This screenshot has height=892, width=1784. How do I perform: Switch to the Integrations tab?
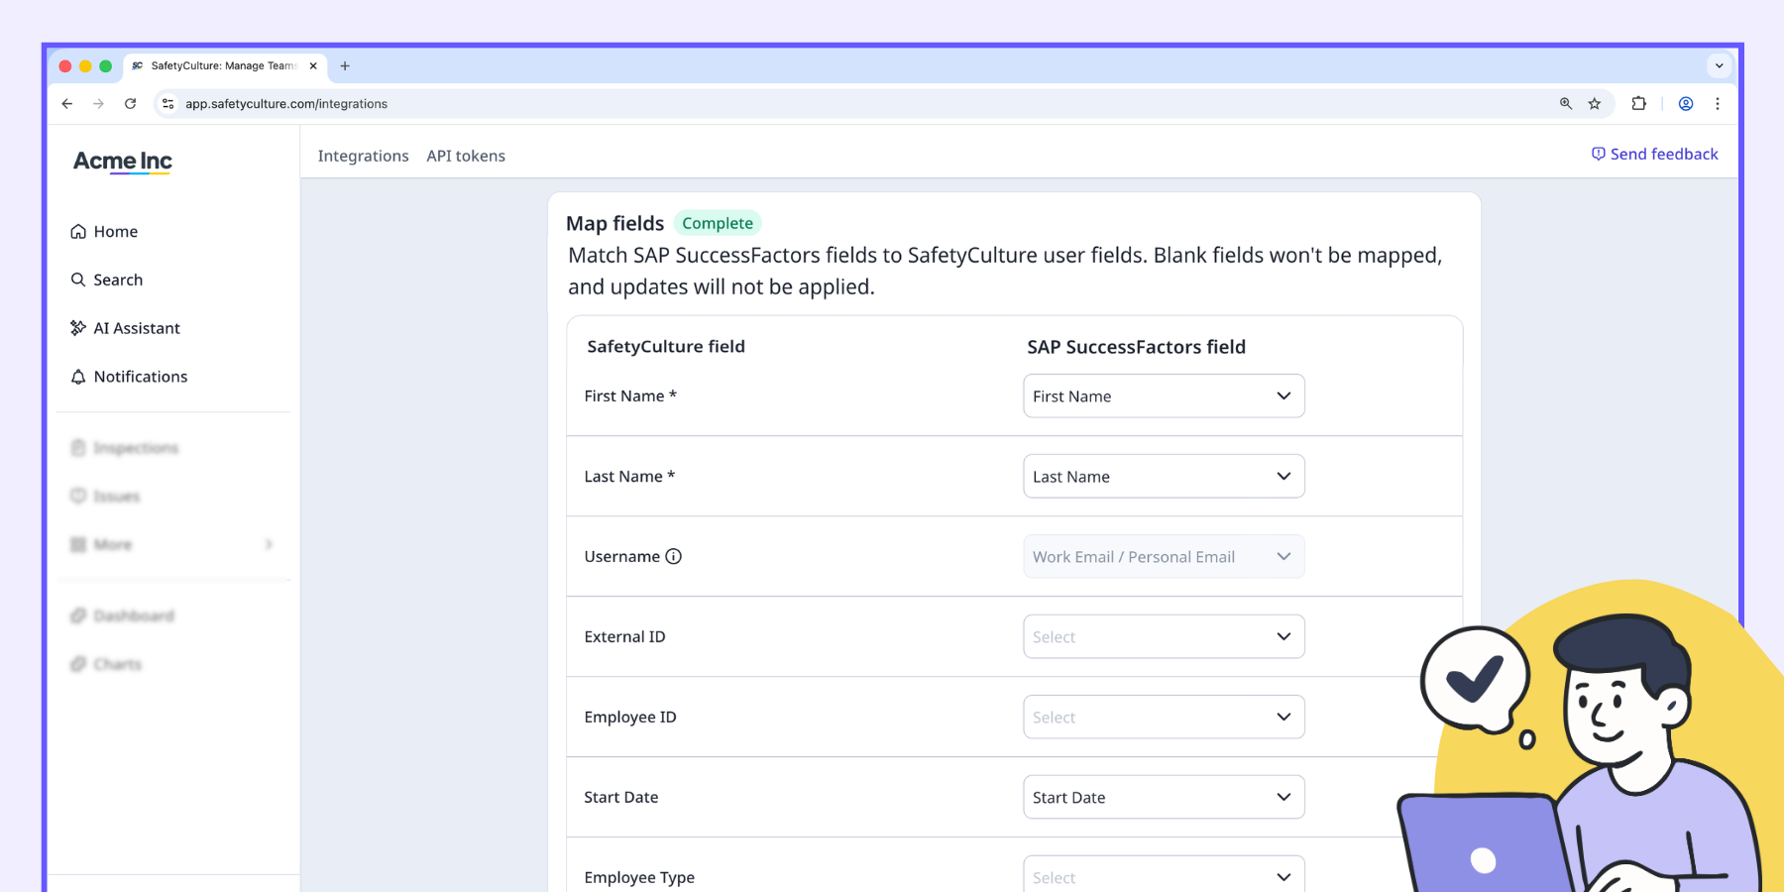pyautogui.click(x=363, y=157)
